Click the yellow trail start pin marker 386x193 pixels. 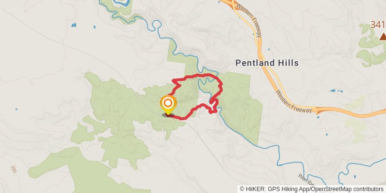click(x=168, y=105)
